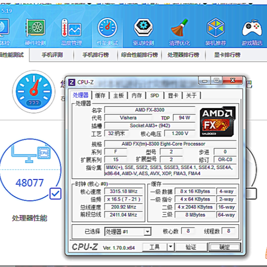
Task: Toggle 处理器性能 blue checkbox
Action: 55,194
